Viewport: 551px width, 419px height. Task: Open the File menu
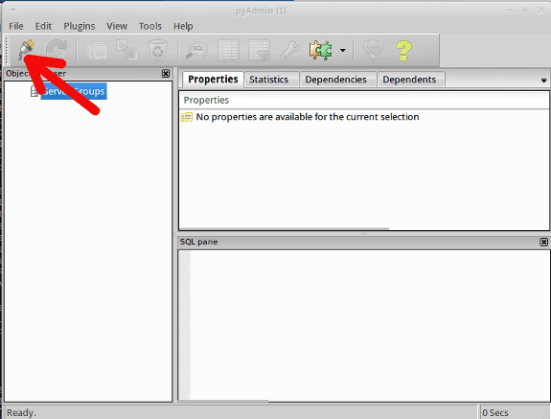16,26
